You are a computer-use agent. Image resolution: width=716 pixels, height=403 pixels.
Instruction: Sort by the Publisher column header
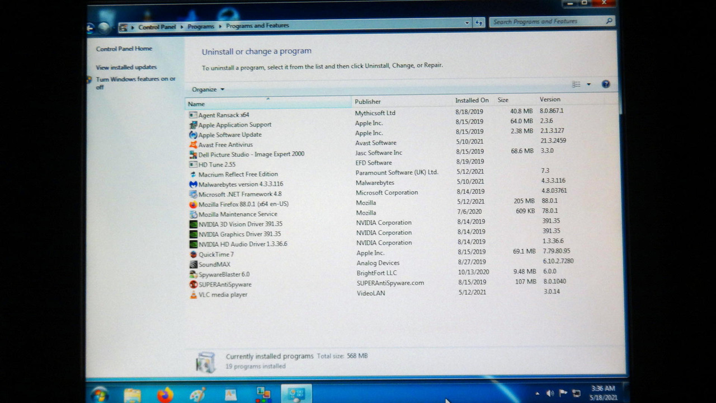[x=403, y=102]
